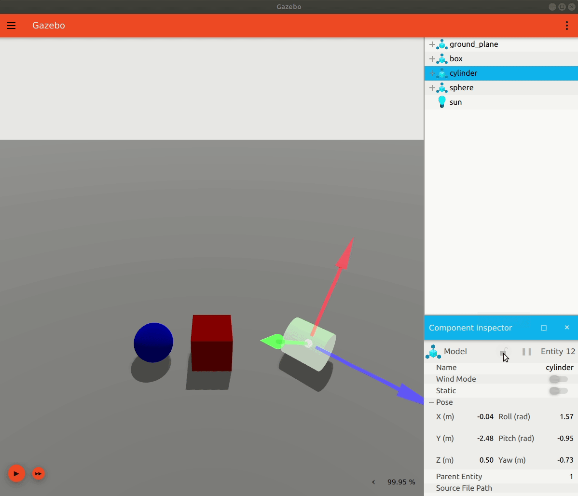
Task: Expand the cylinder entity
Action: (x=432, y=73)
